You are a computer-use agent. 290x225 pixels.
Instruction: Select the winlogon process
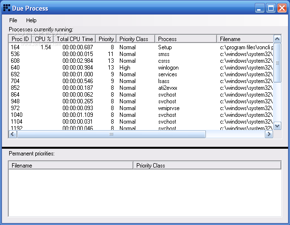click(168, 68)
